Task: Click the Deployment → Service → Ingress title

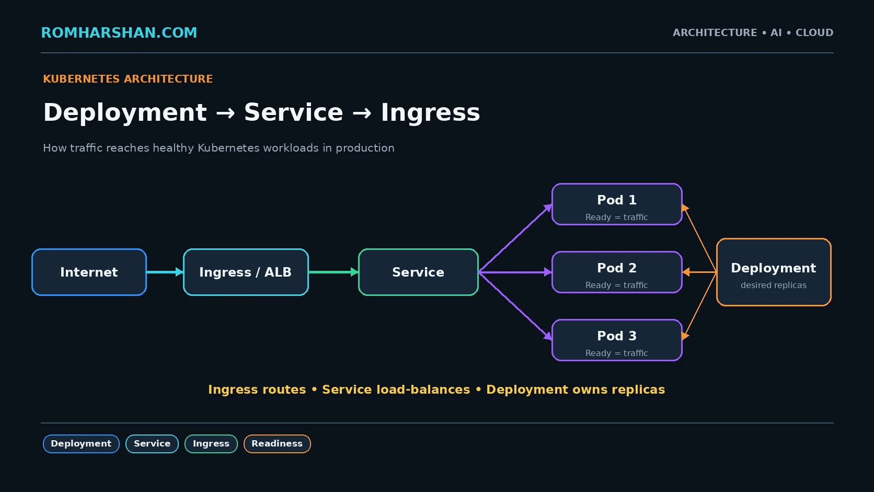Action: [261, 112]
